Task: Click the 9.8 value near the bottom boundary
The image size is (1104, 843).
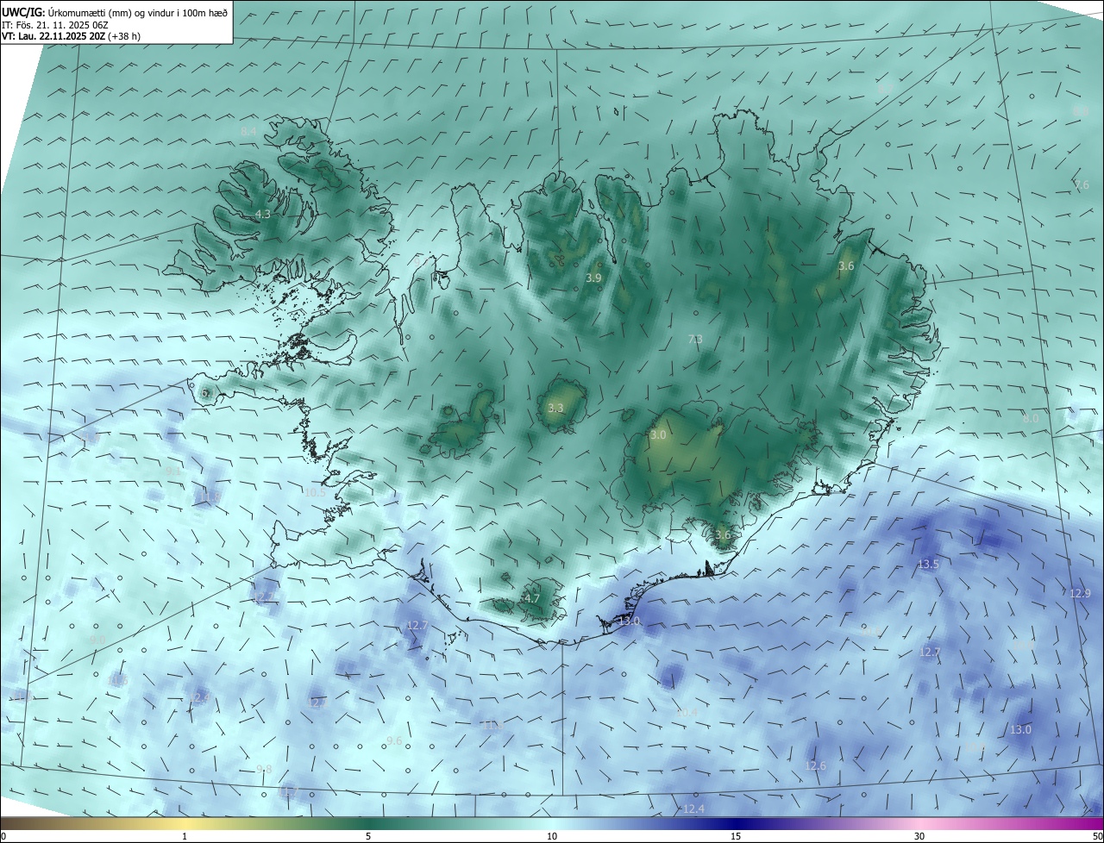Action: click(x=264, y=769)
